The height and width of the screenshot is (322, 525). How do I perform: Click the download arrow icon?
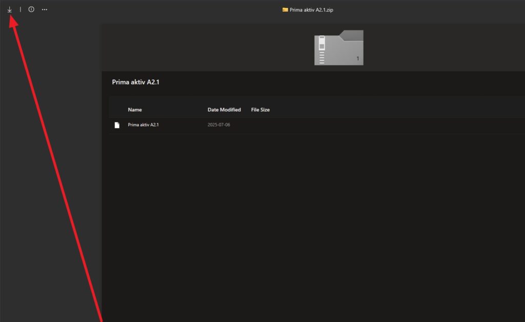click(x=9, y=10)
